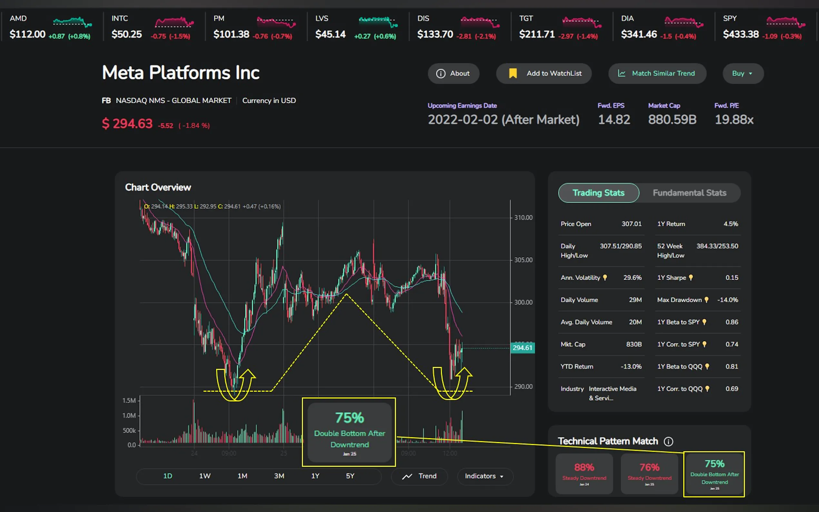Click the Max Drawdown lightbulb hint icon
The height and width of the screenshot is (512, 819).
pyautogui.click(x=706, y=300)
